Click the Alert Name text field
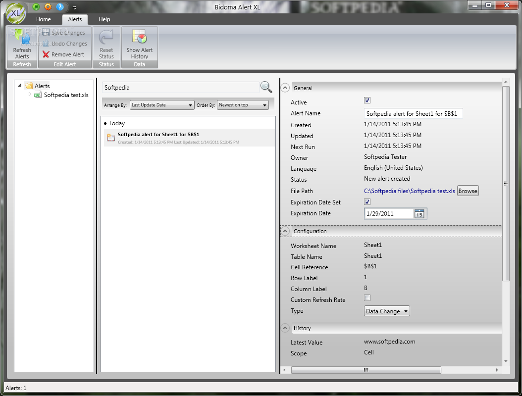Screen dimensions: 522x396 pyautogui.click(x=413, y=113)
